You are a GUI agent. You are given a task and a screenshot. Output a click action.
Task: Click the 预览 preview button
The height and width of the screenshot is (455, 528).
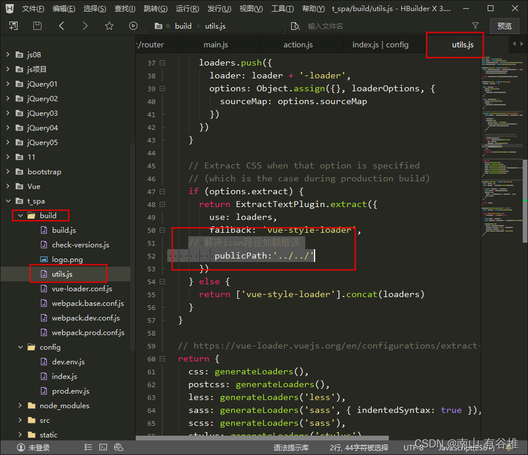point(504,26)
